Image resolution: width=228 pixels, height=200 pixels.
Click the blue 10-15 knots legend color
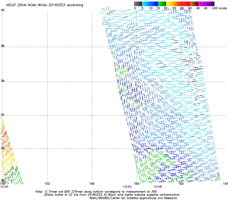154,4
